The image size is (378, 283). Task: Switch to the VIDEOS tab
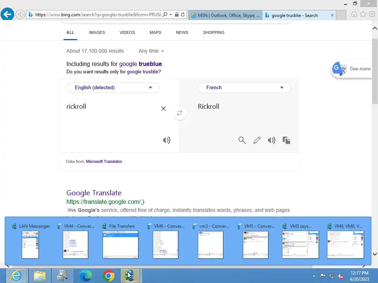click(x=127, y=32)
